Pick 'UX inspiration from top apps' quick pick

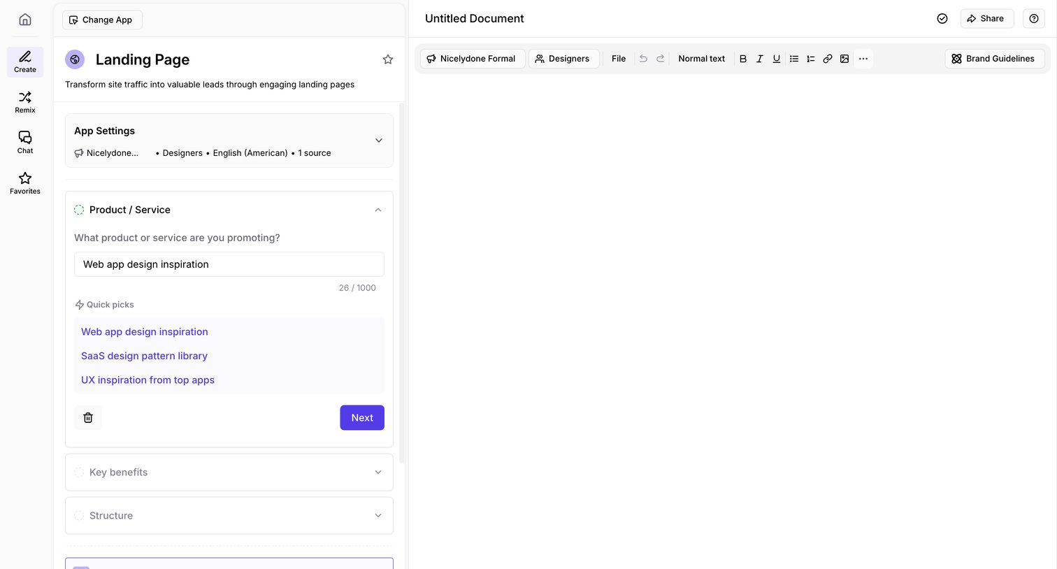click(148, 380)
